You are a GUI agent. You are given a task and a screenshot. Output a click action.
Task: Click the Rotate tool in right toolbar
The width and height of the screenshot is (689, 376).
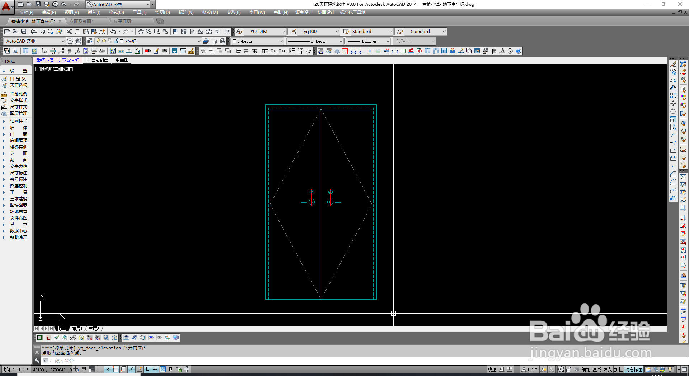click(673, 111)
